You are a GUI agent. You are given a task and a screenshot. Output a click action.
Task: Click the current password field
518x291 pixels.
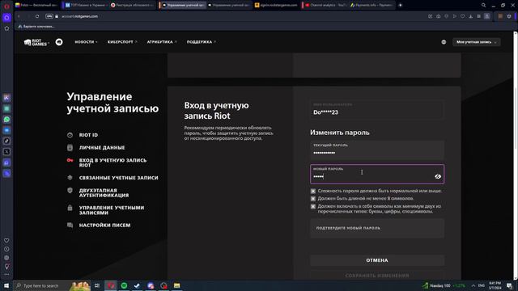[x=377, y=150]
